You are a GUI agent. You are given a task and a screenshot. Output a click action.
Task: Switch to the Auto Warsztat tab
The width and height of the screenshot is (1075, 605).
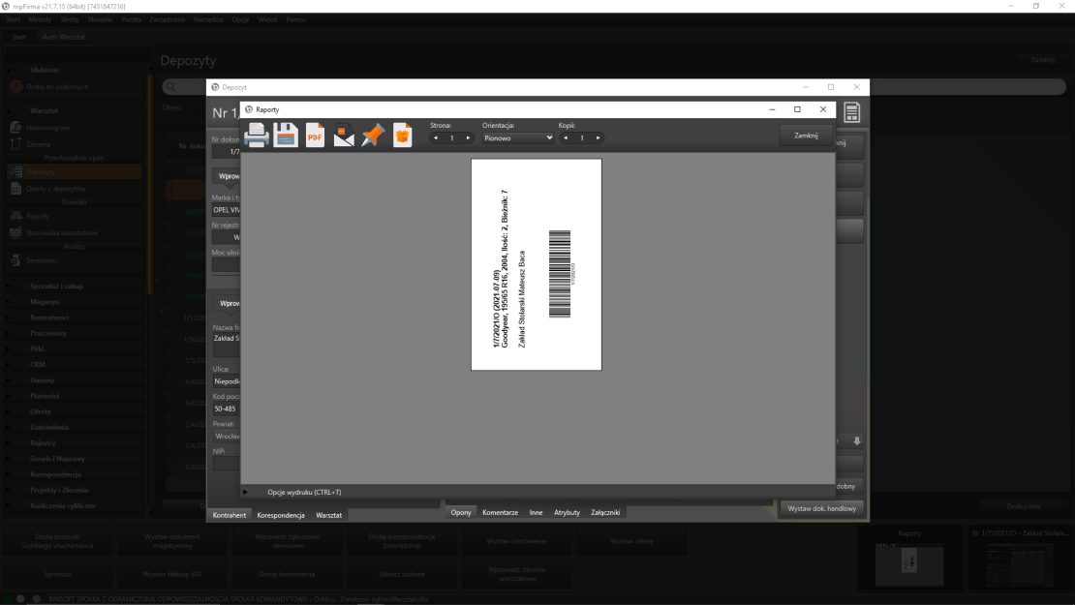pos(63,37)
